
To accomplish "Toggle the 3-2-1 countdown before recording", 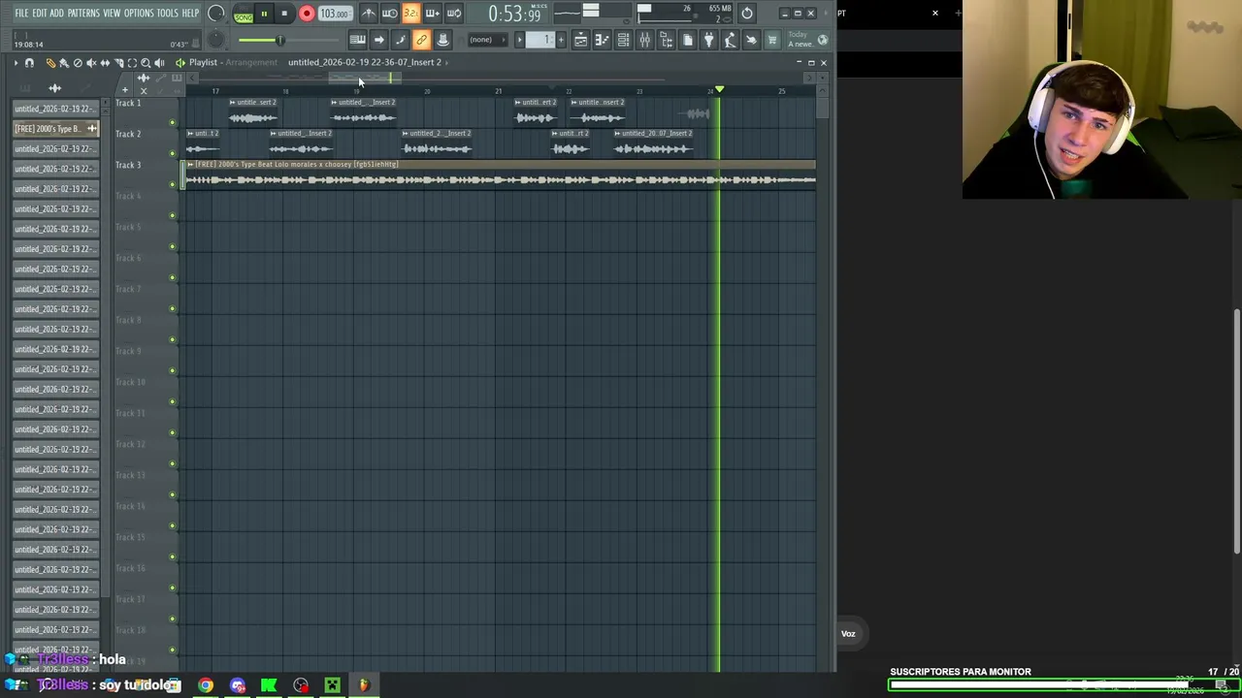I will point(410,14).
